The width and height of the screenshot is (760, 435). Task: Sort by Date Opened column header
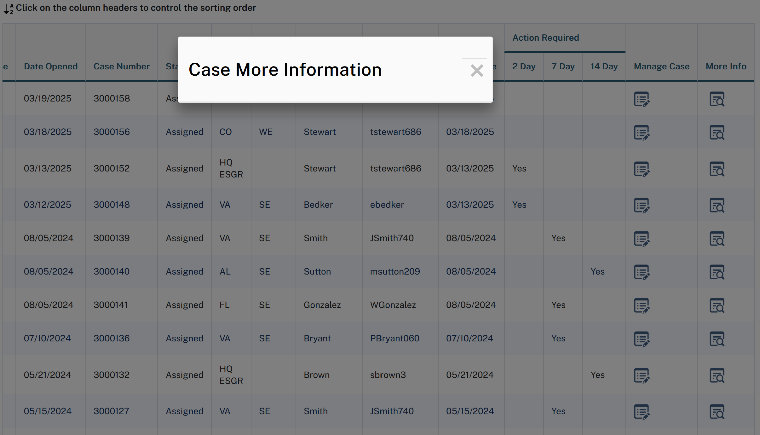tap(51, 67)
